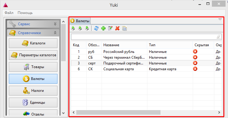Screen dimensions: 228x118
Task: Copy record using documents icon
Action: click(x=124, y=28)
